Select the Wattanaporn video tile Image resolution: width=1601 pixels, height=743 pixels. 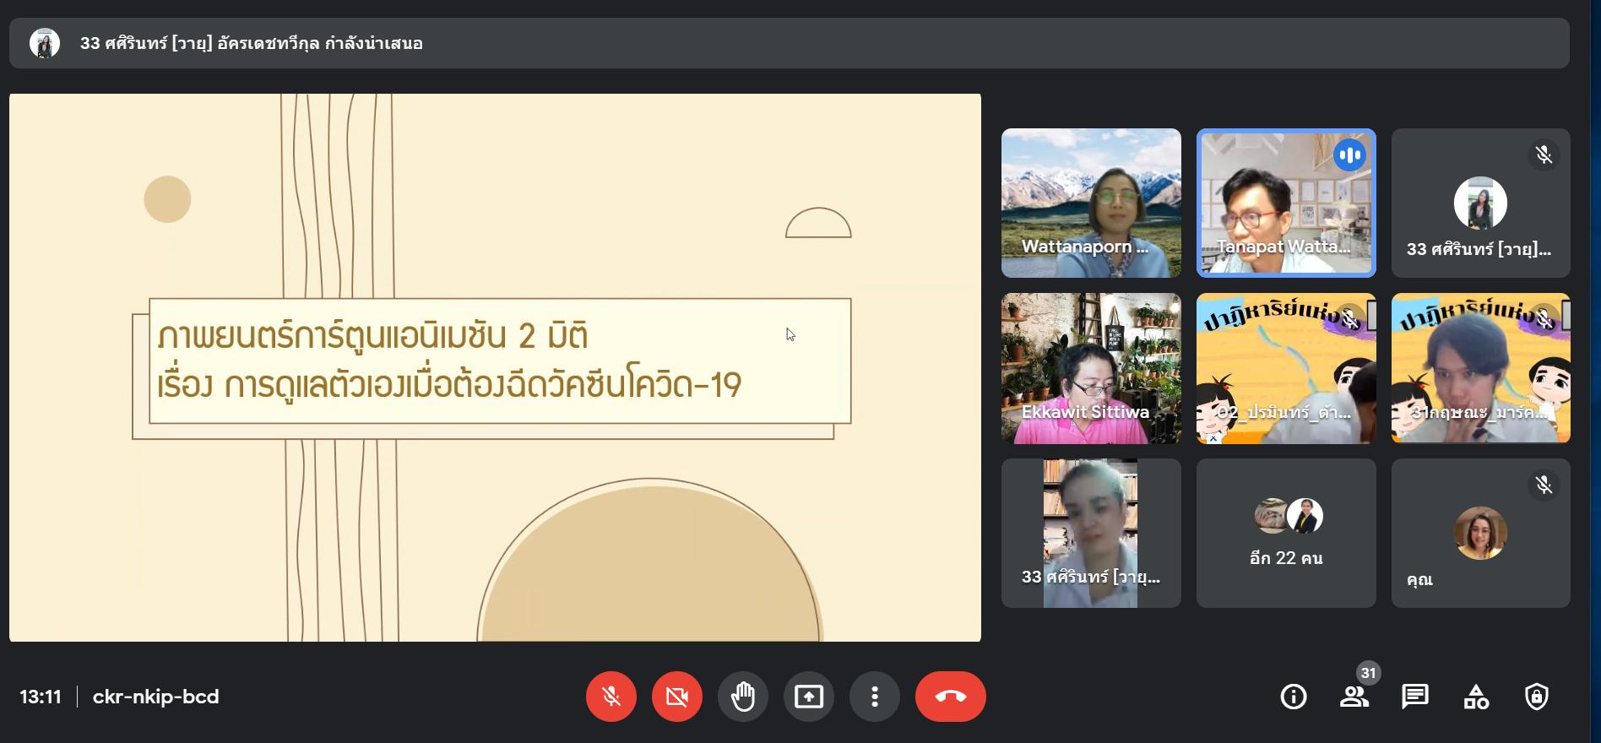click(1091, 203)
